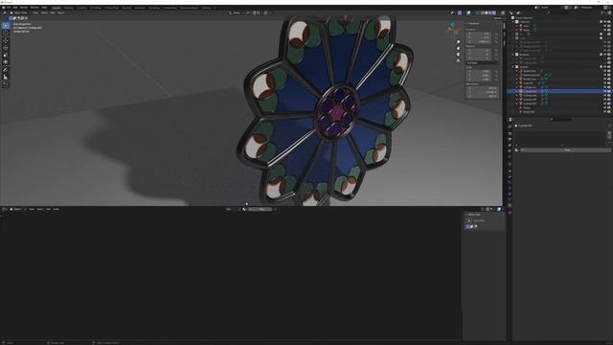
Task: Select the Select Box tool in viewport toolbar
Action: tap(6, 26)
